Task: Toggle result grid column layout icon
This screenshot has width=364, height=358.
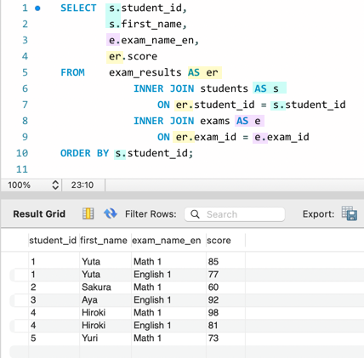Action: point(88,213)
